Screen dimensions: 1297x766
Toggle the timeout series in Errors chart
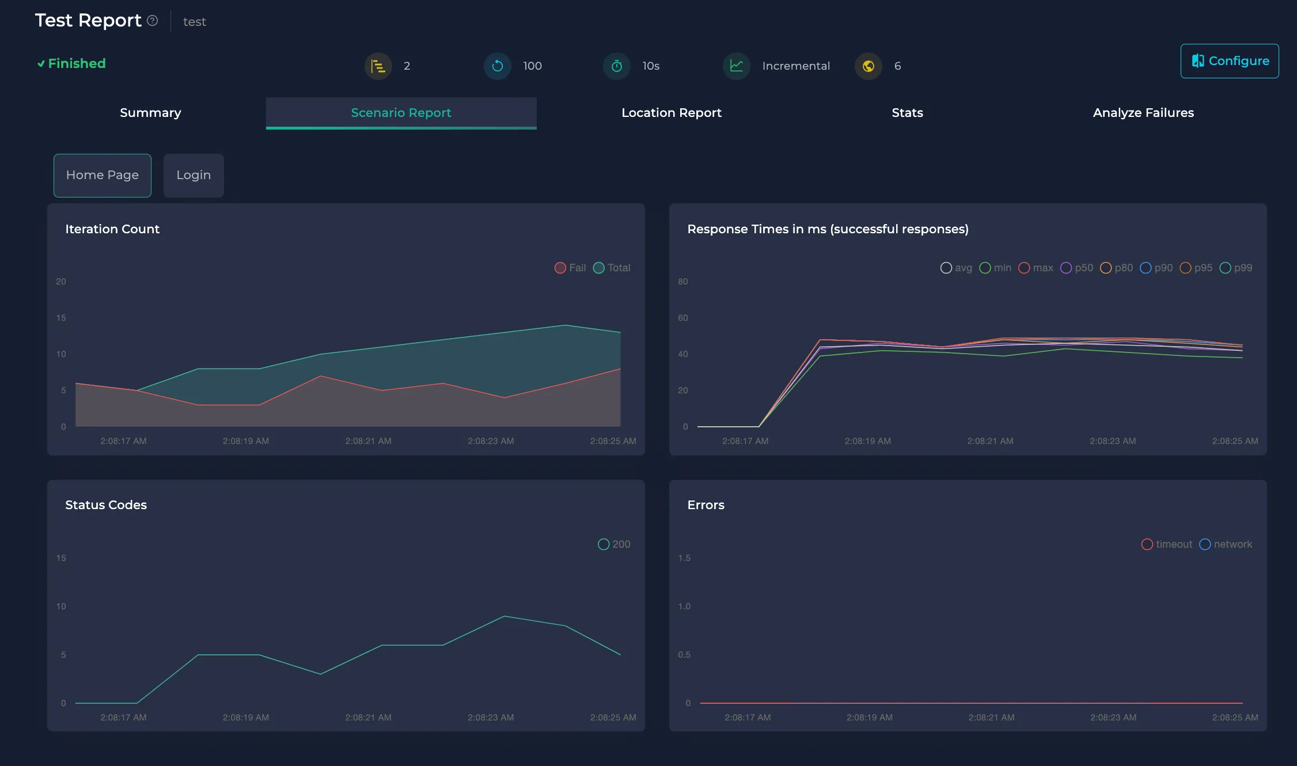(1167, 544)
